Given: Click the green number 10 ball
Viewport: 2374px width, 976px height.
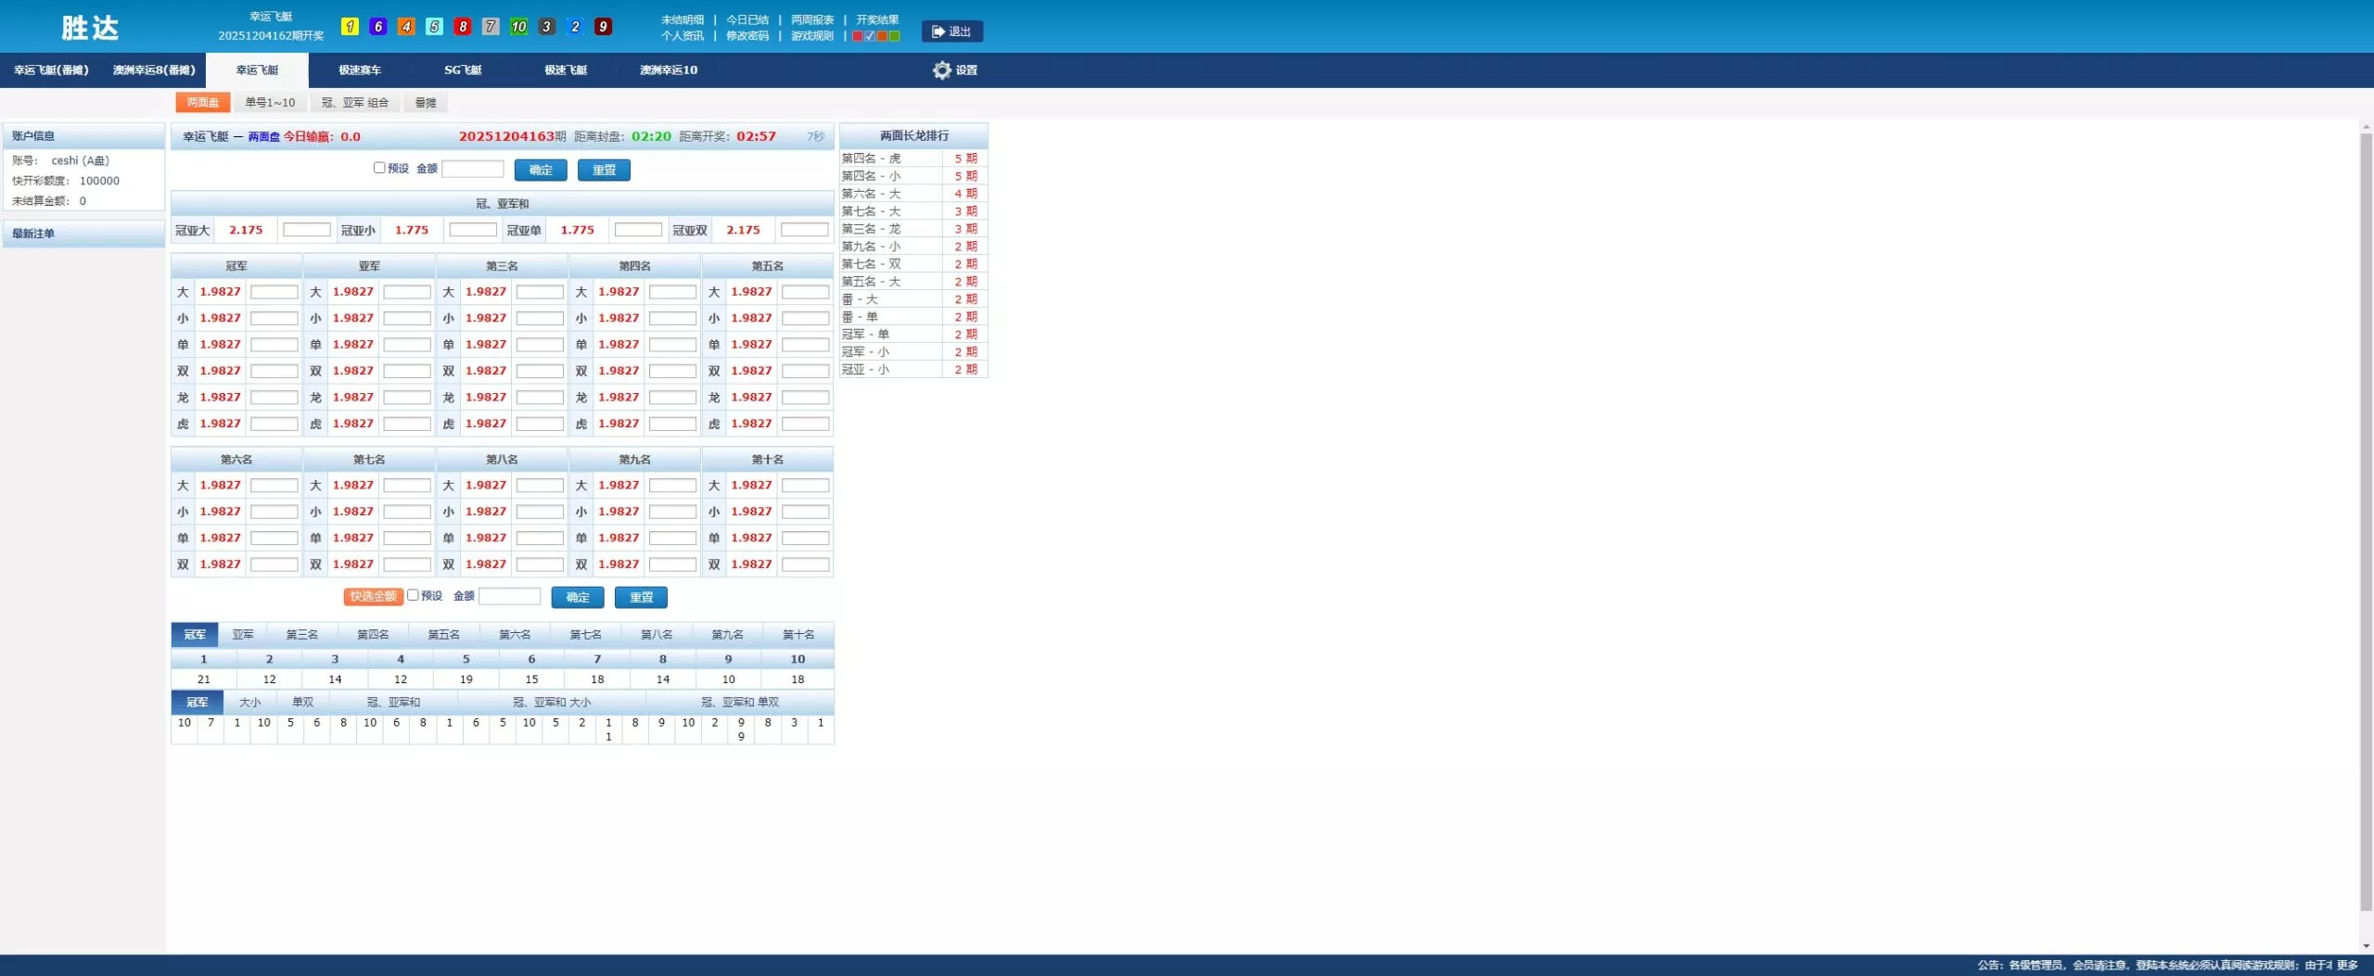Looking at the screenshot, I should pyautogui.click(x=518, y=27).
